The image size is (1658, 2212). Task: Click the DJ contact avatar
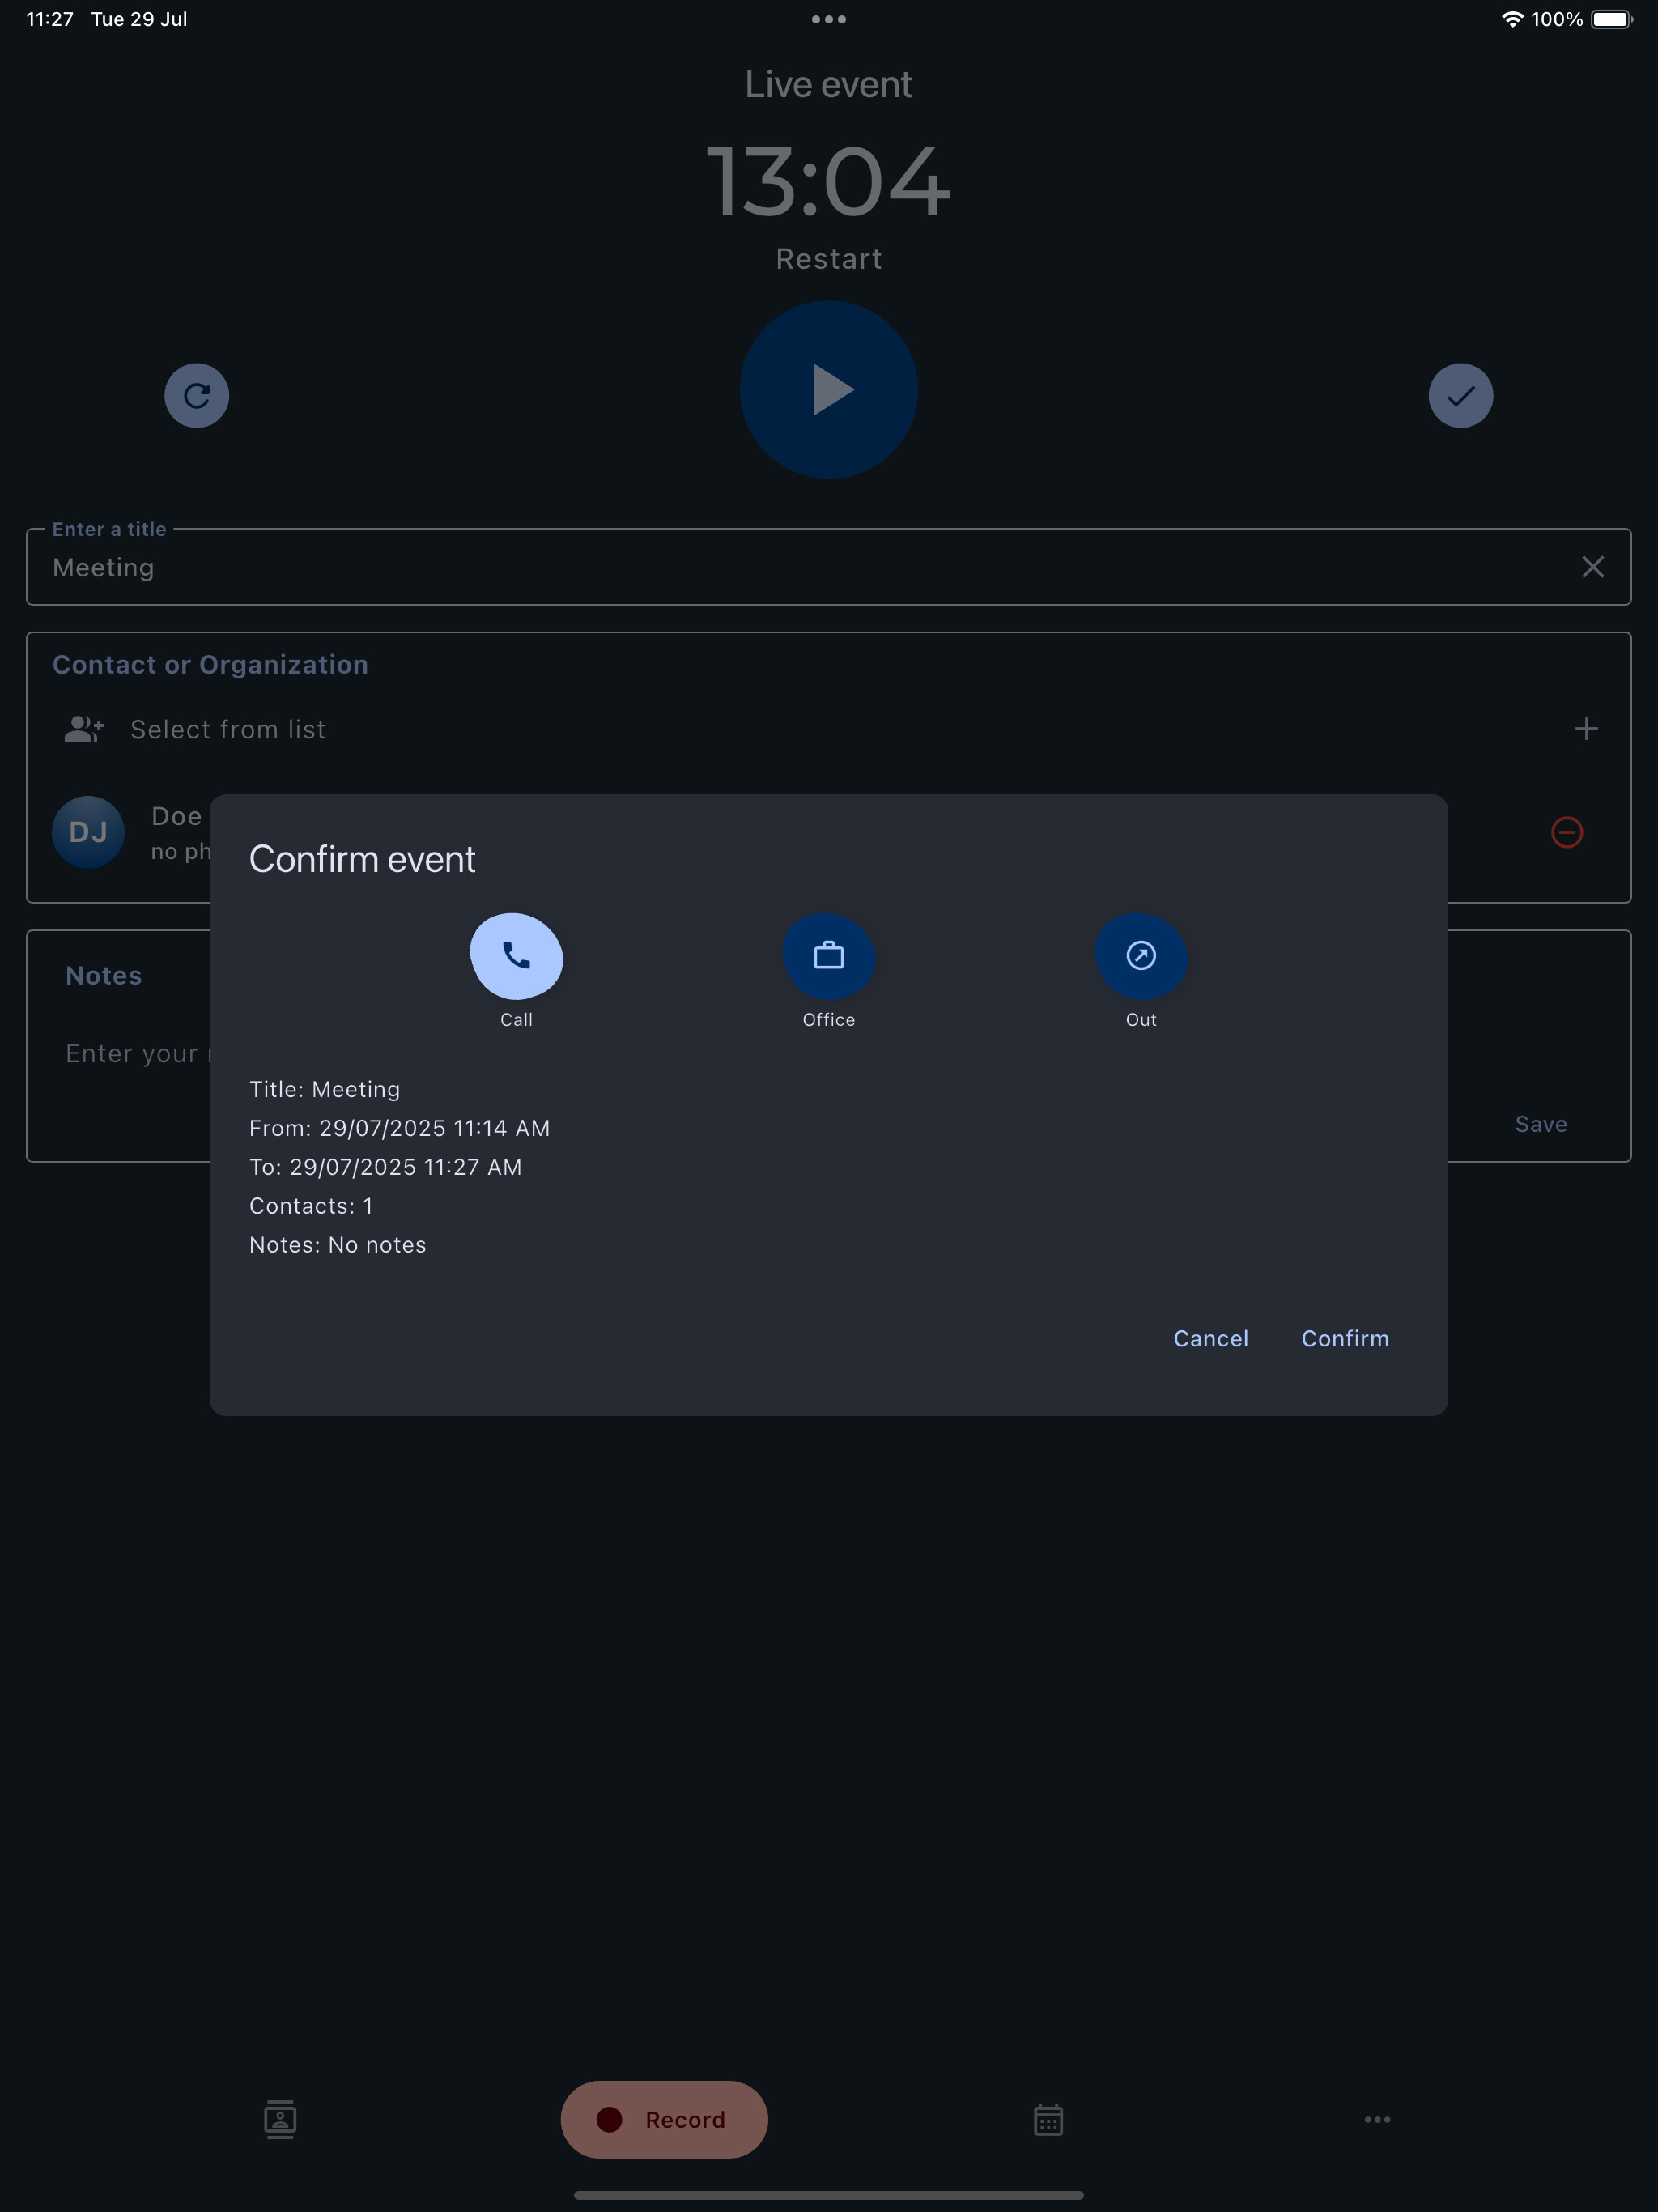pyautogui.click(x=88, y=832)
